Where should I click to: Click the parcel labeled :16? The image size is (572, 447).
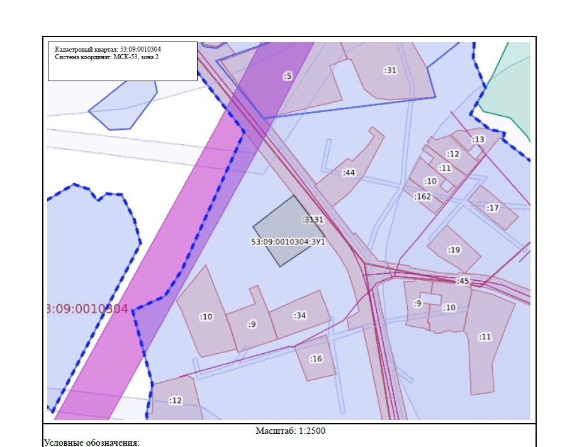point(316,359)
